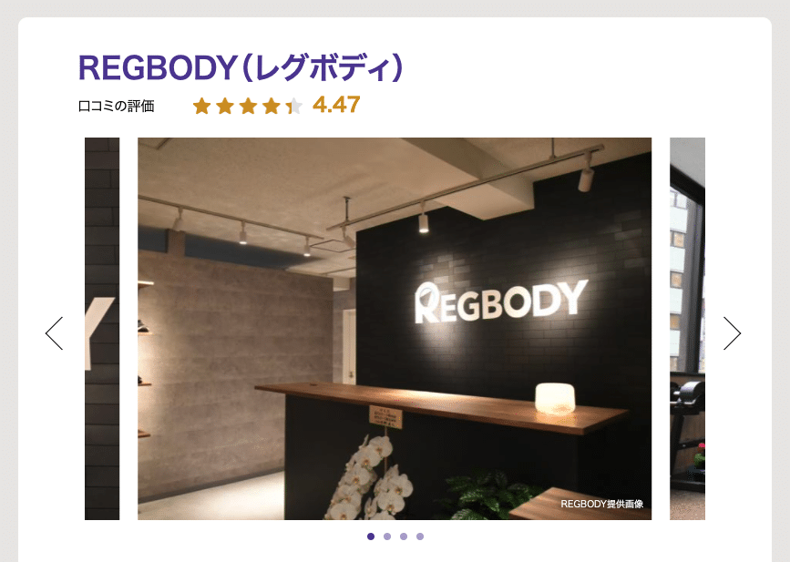
Task: Click the fourth rating star
Action: (271, 107)
